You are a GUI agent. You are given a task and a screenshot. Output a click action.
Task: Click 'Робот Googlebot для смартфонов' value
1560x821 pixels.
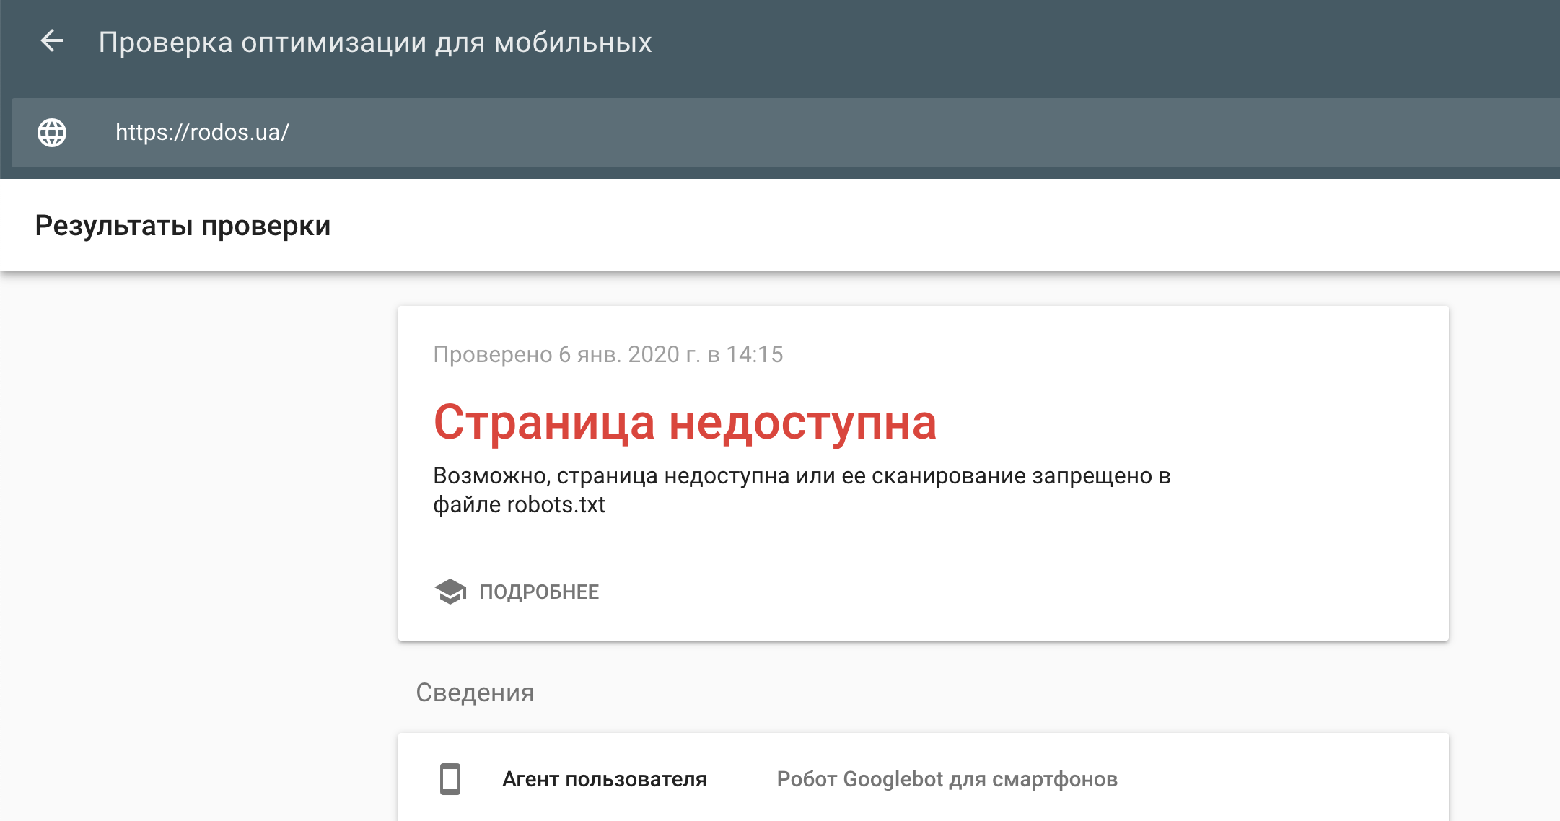(947, 779)
